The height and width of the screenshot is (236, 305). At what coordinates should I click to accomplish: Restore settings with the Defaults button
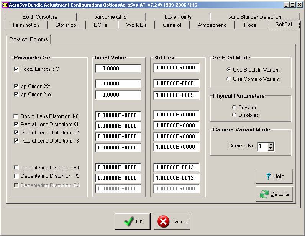[x=274, y=194]
